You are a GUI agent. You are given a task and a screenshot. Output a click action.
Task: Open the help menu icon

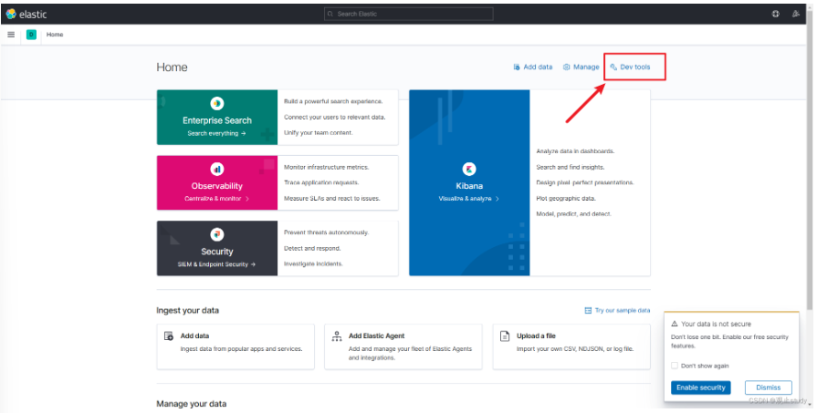click(775, 14)
